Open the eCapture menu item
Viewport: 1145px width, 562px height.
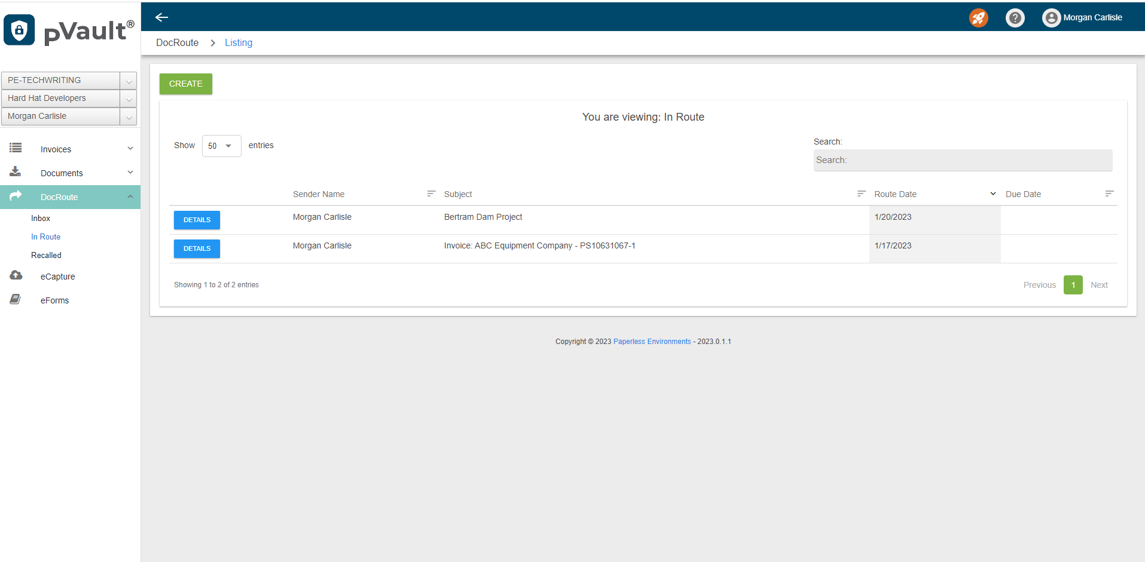57,277
